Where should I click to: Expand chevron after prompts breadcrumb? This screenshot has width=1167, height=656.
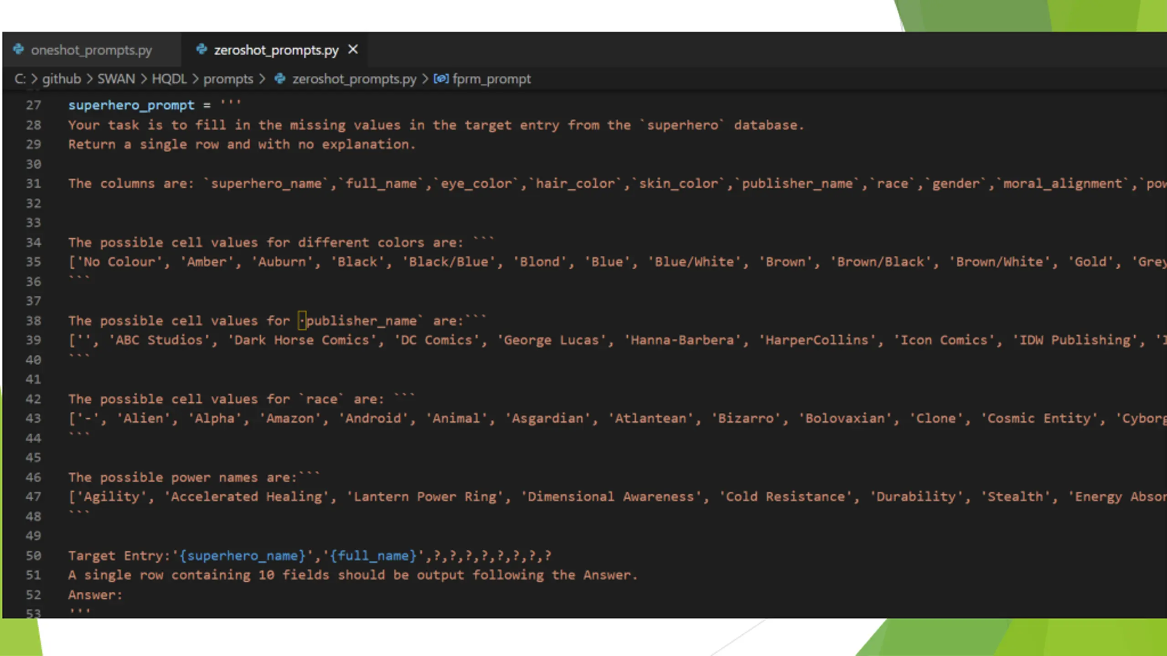tap(262, 79)
